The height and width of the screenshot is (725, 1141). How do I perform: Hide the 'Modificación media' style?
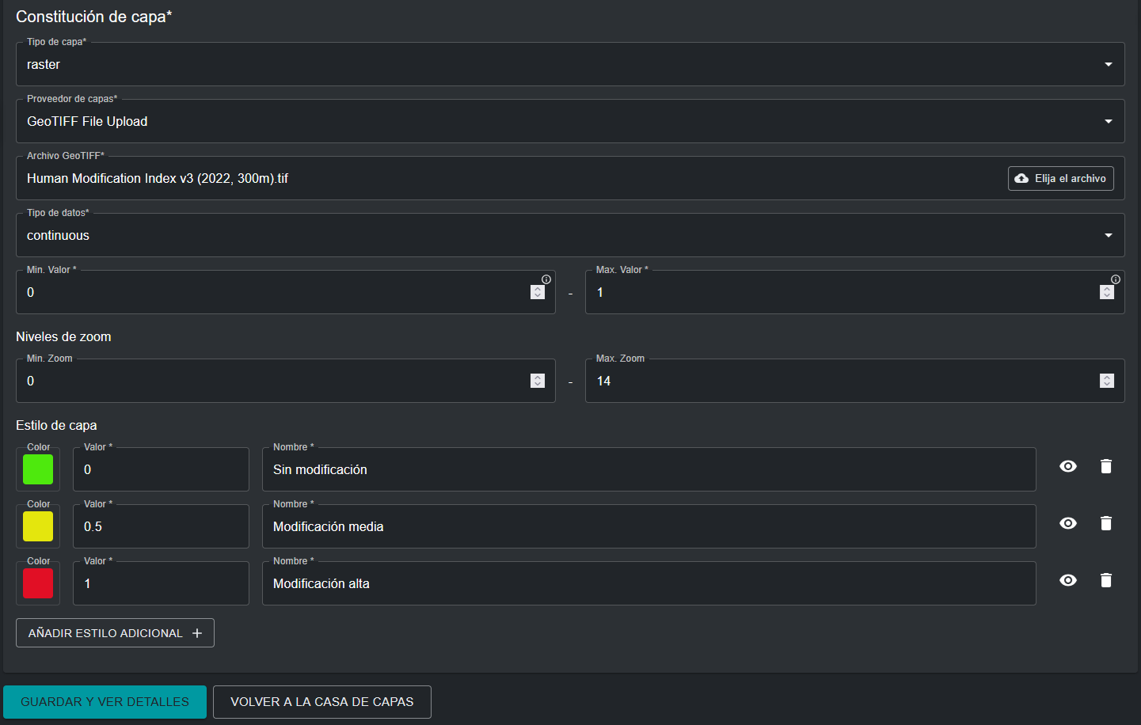1068,523
